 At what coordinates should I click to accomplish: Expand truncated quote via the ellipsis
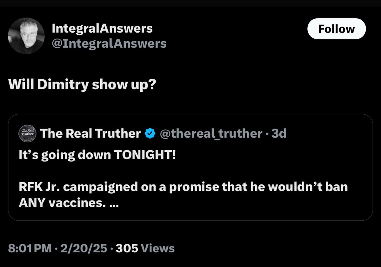113,204
